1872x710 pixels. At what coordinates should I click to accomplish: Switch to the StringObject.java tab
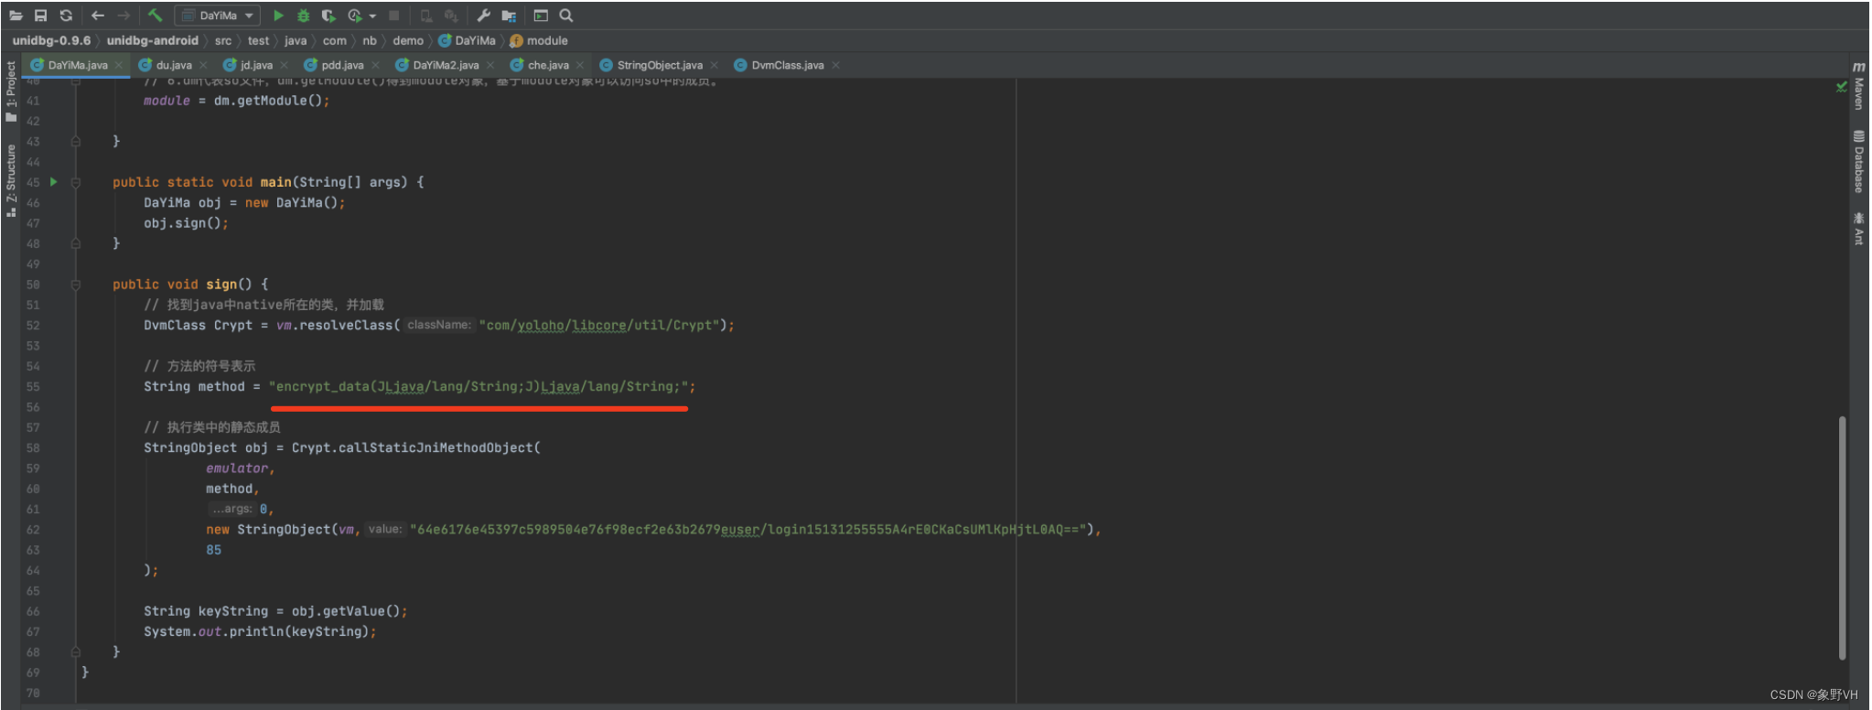(660, 65)
